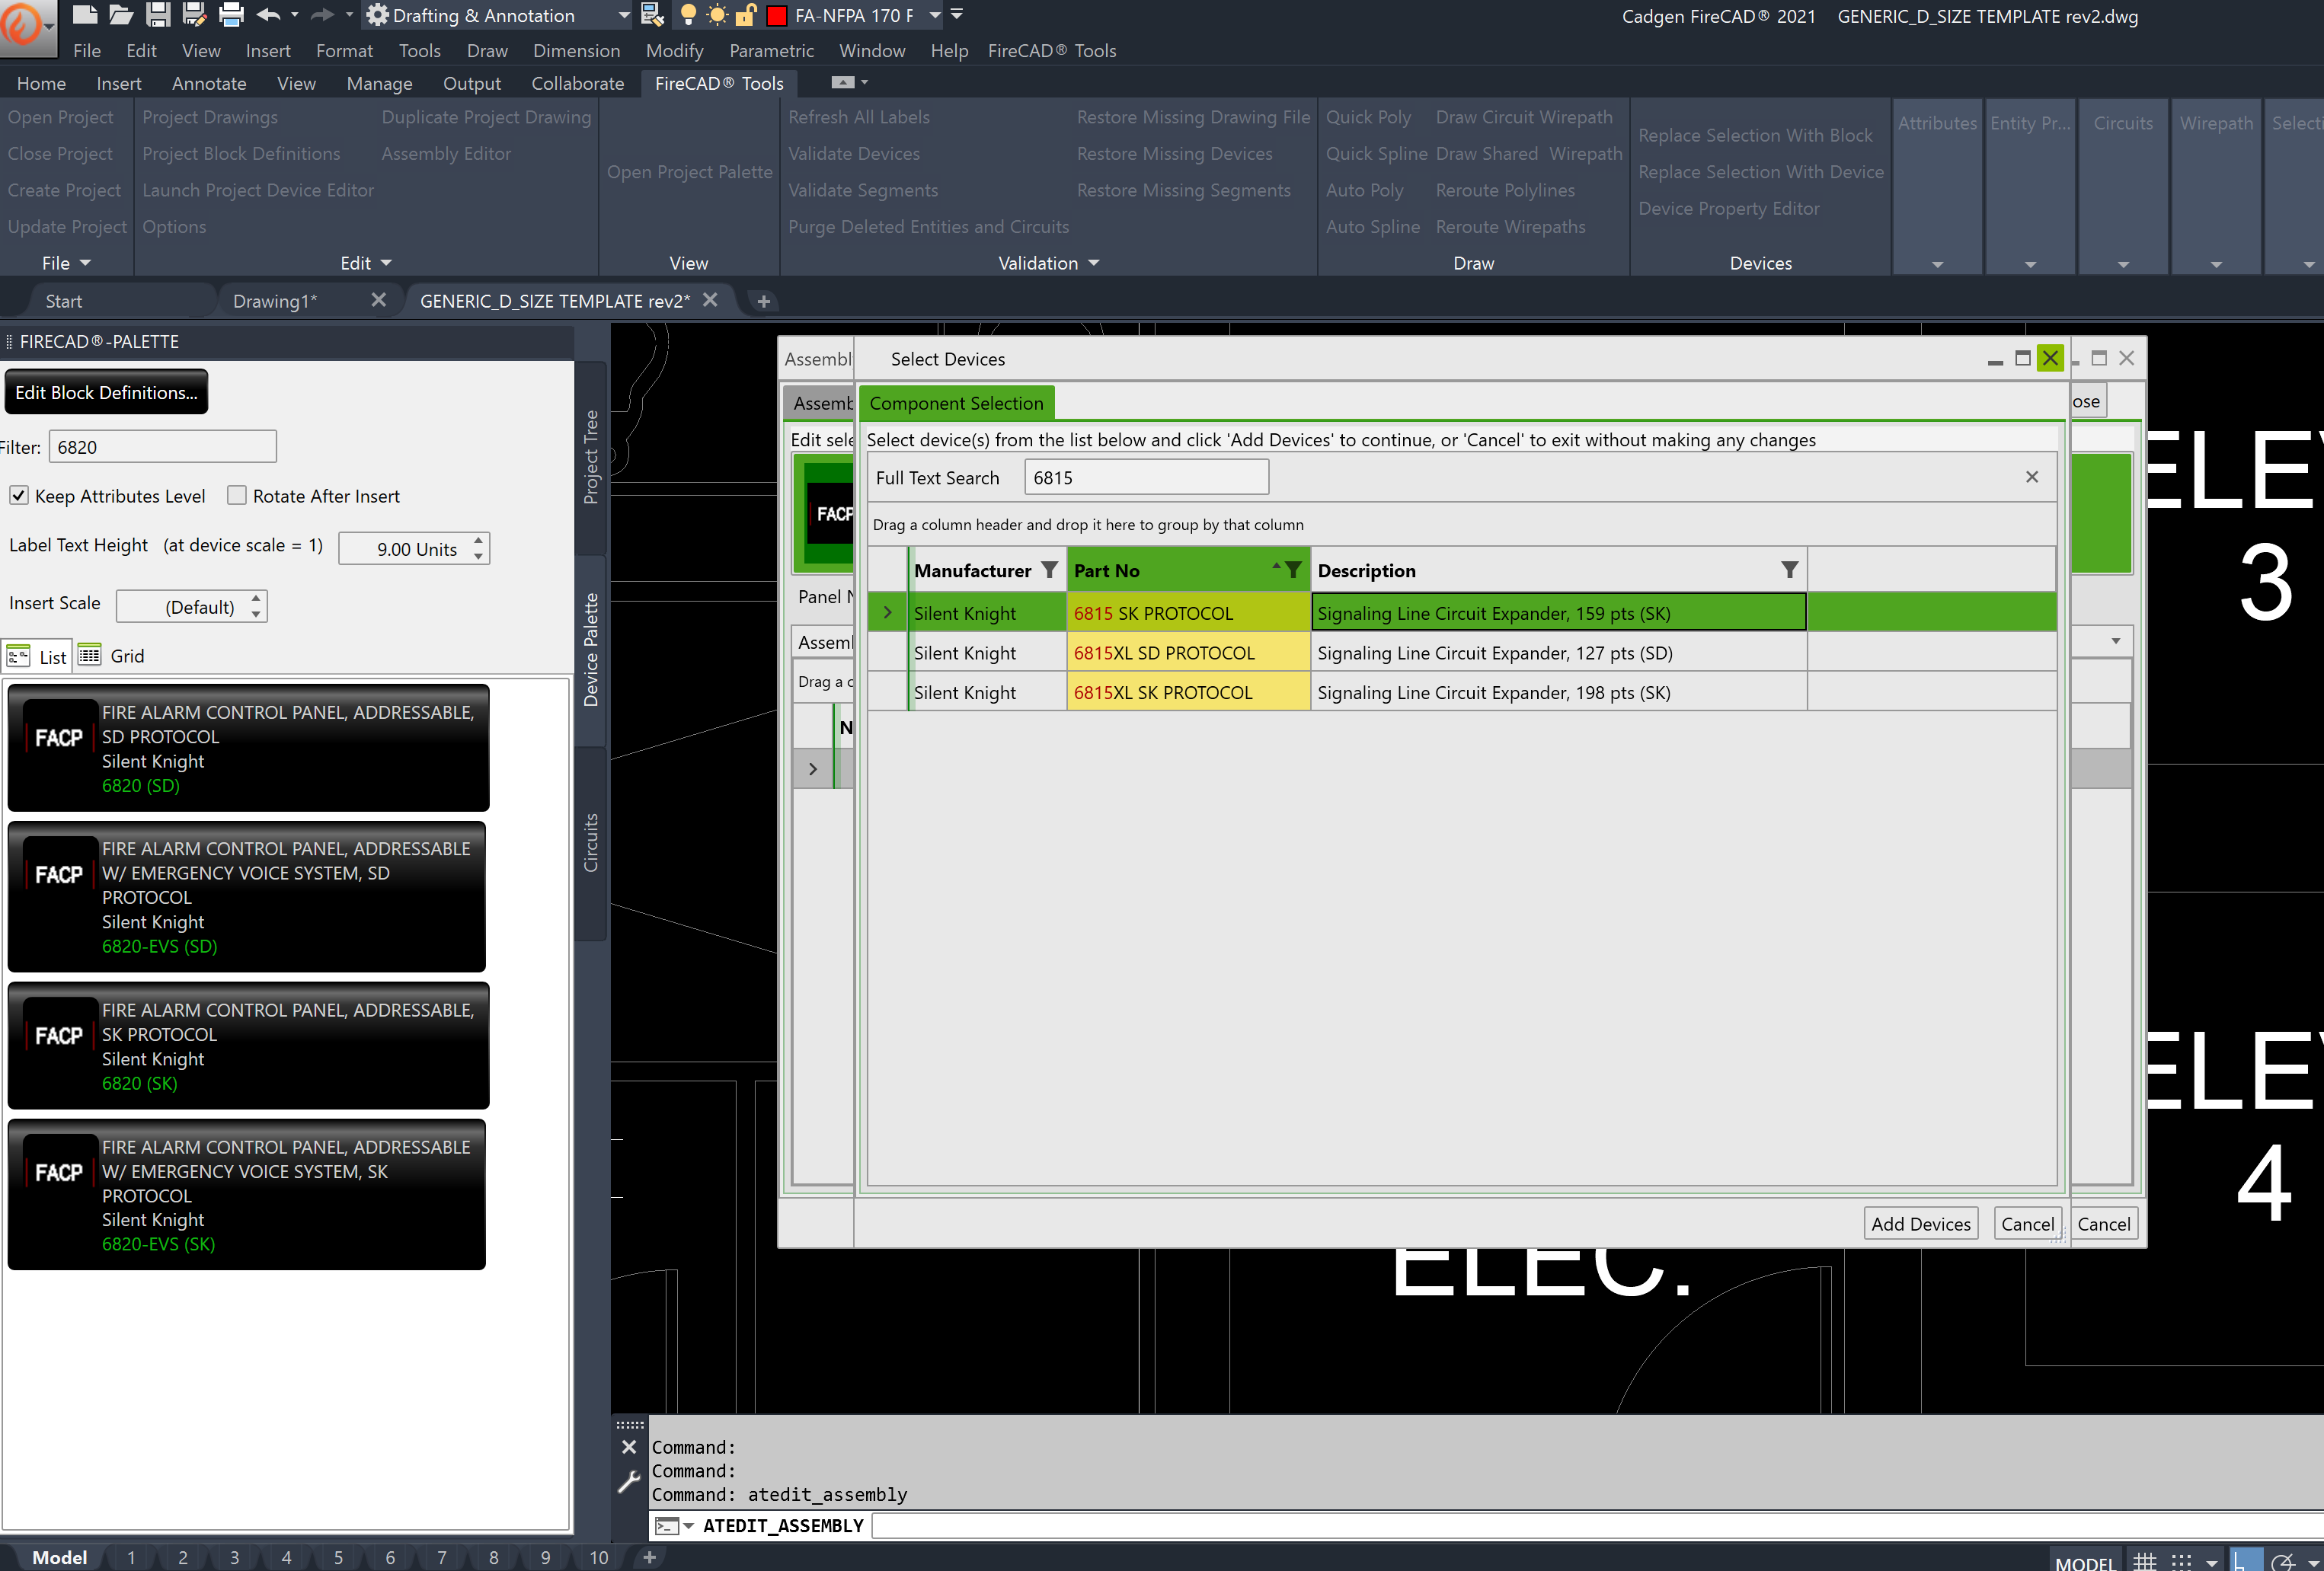Click the Redo arrow icon
This screenshot has height=1571, width=2324.
[x=322, y=15]
